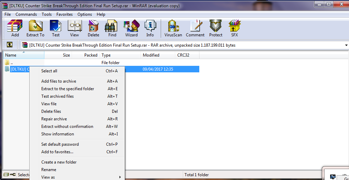Screen dimensions: 349x180
Task: Sort by Modified column header
Action: point(158,55)
